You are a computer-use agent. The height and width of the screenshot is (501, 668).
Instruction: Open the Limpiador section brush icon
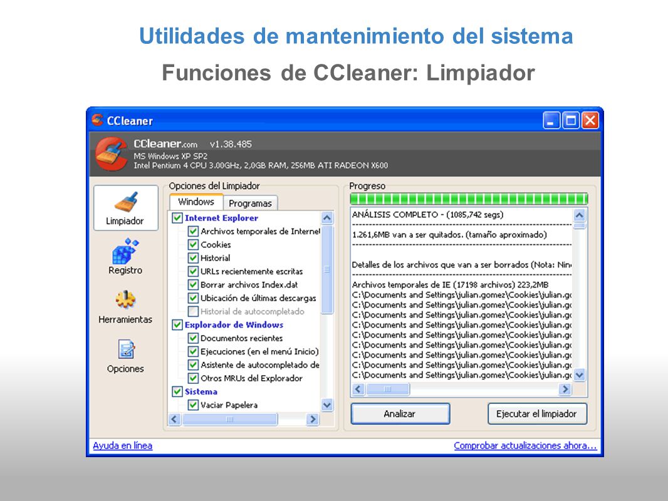click(125, 202)
